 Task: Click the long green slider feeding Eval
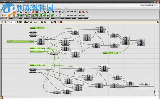coord(21,41)
